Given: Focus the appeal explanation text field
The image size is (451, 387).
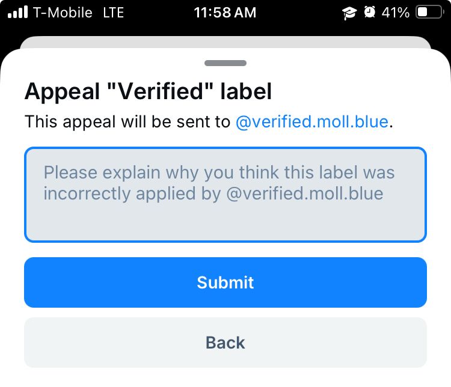Looking at the screenshot, I should click(226, 195).
